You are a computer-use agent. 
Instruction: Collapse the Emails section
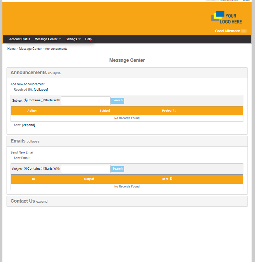33,141
